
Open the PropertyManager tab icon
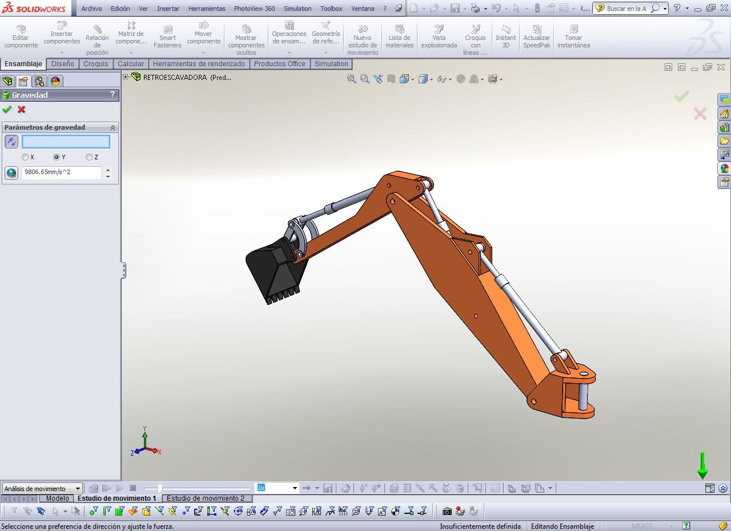pos(23,81)
